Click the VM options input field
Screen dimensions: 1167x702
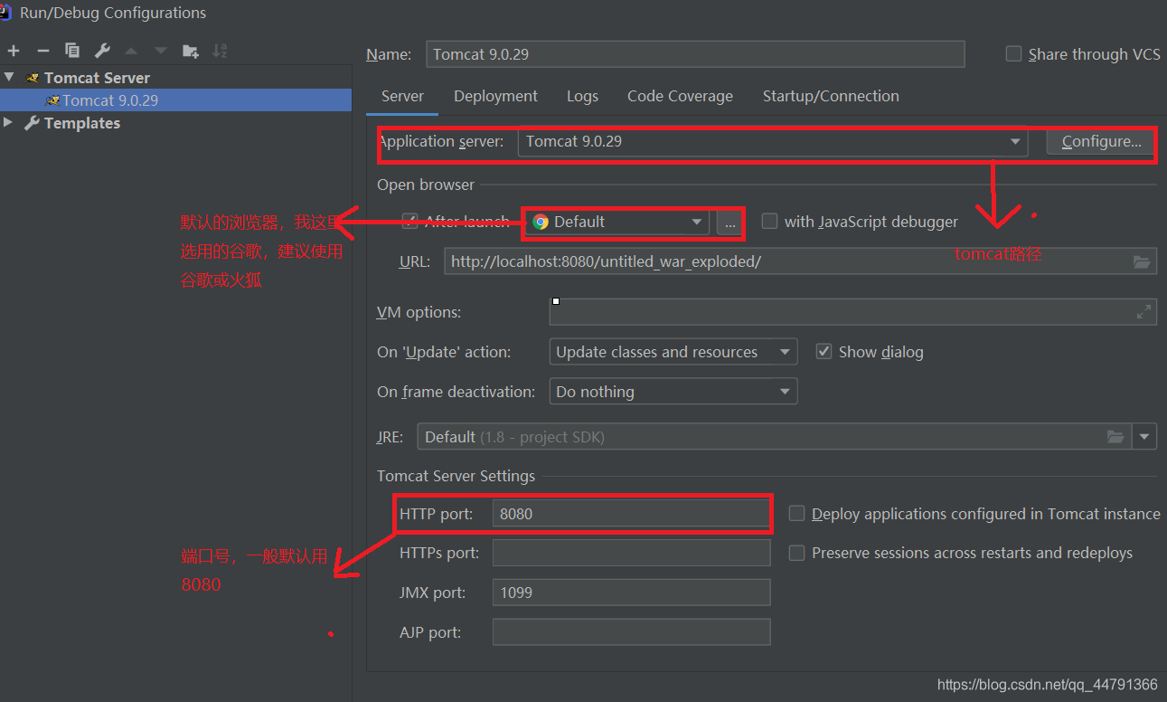tap(852, 312)
